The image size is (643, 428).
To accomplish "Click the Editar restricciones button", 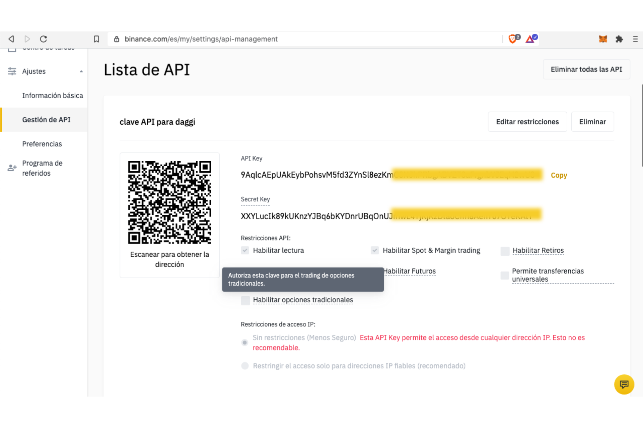I will pyautogui.click(x=527, y=122).
